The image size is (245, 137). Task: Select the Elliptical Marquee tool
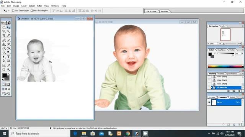(x=4, y=28)
